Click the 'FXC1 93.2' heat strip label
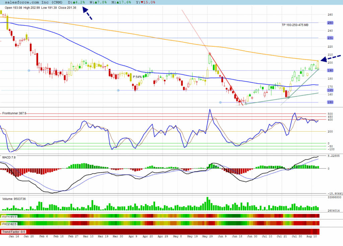343x246 pixels. tap(9, 217)
